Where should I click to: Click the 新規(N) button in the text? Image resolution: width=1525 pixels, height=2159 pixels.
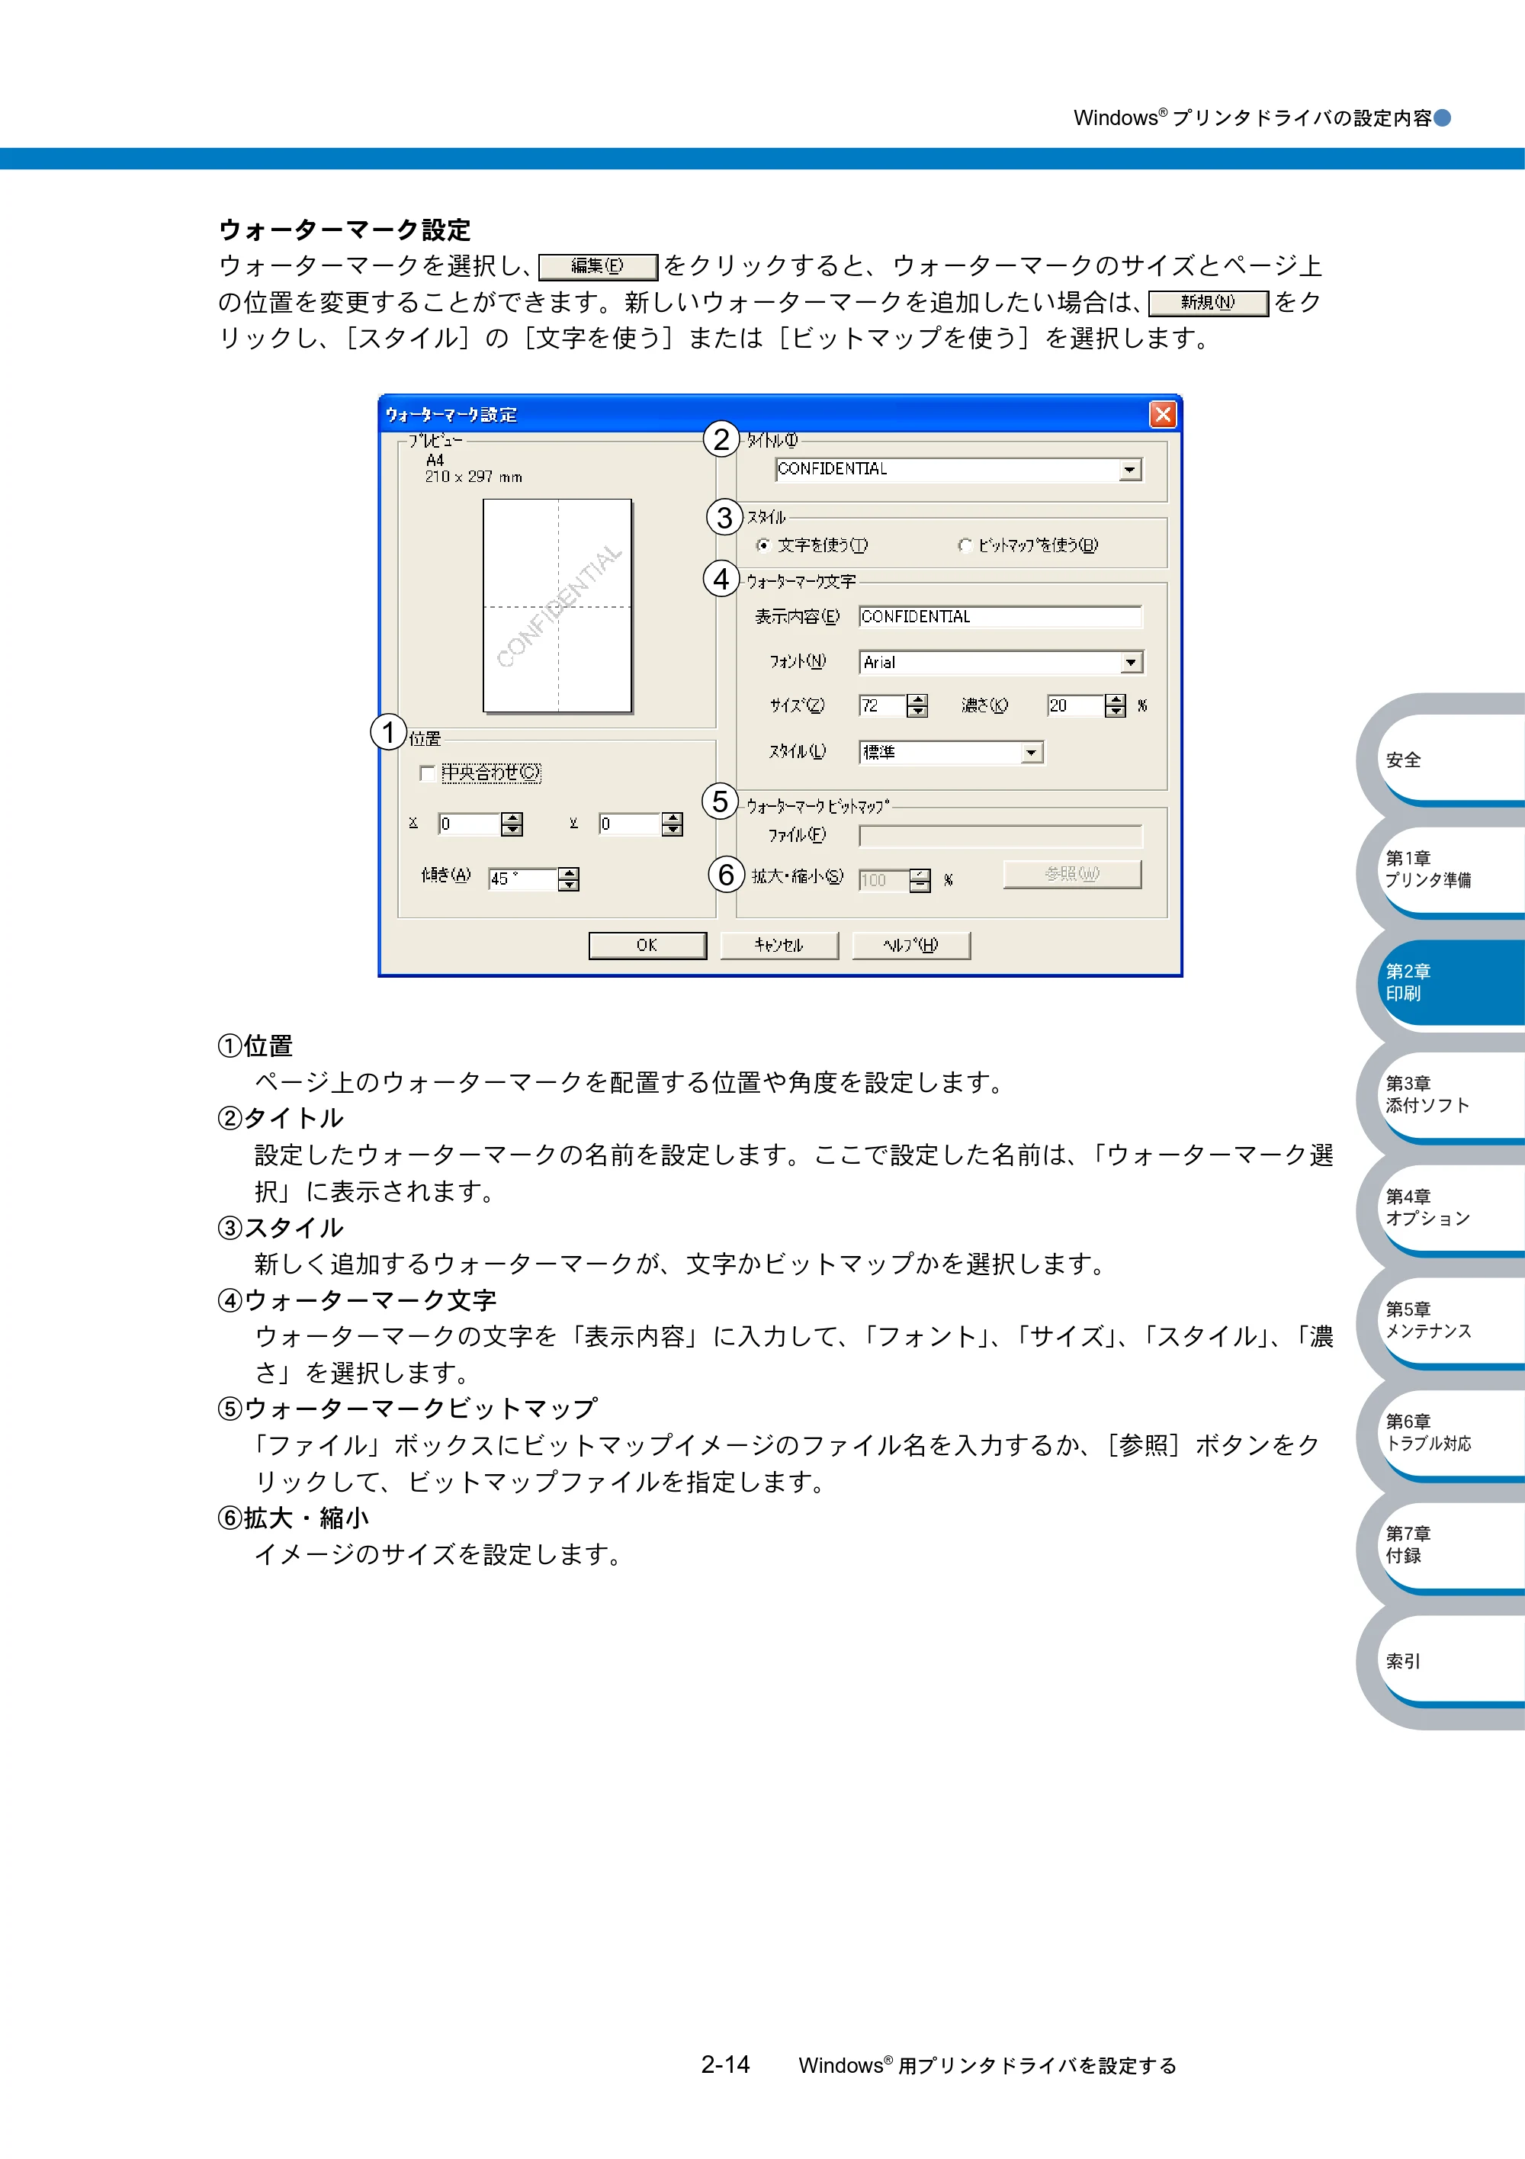pos(1209,303)
